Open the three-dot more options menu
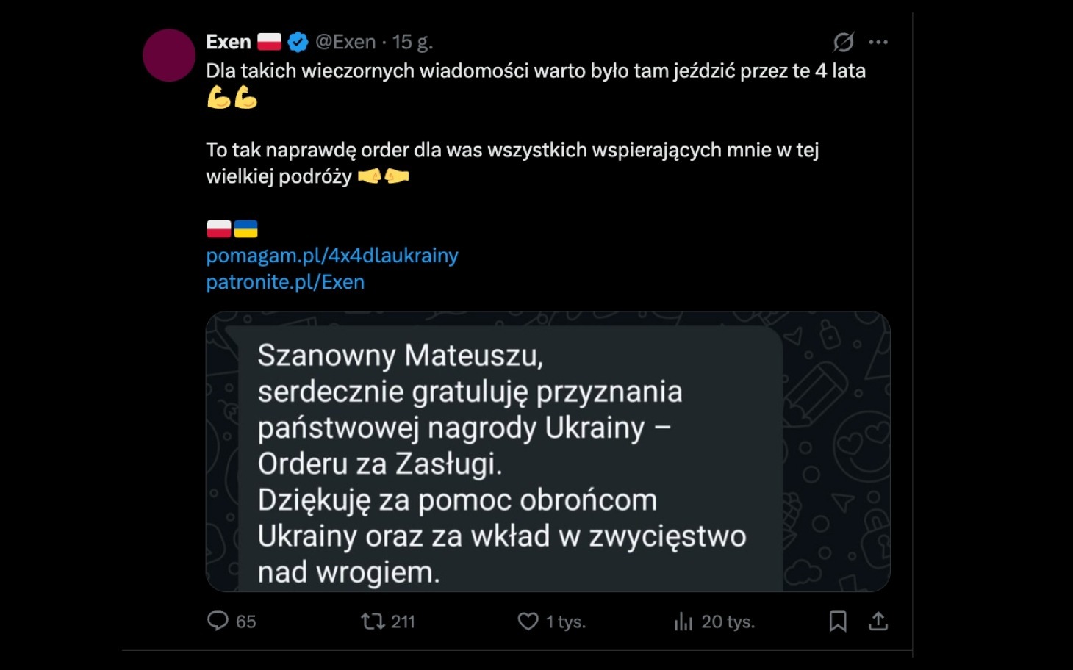1073x670 pixels. click(x=878, y=43)
